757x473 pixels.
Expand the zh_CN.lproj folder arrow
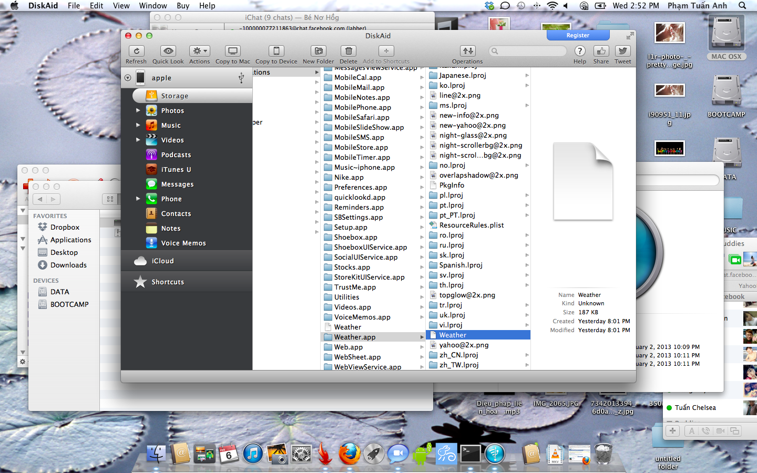[x=527, y=355]
